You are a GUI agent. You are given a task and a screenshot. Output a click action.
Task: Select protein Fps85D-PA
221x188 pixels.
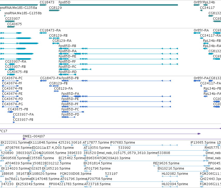(70, 94)
